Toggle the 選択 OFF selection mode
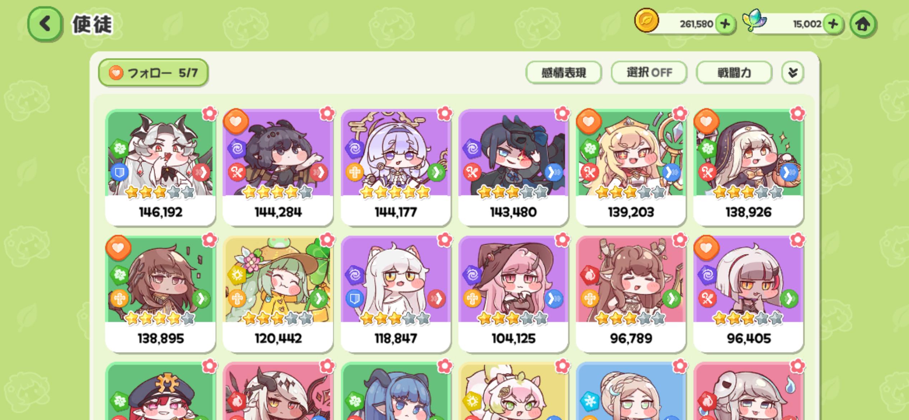This screenshot has height=420, width=909. (649, 73)
